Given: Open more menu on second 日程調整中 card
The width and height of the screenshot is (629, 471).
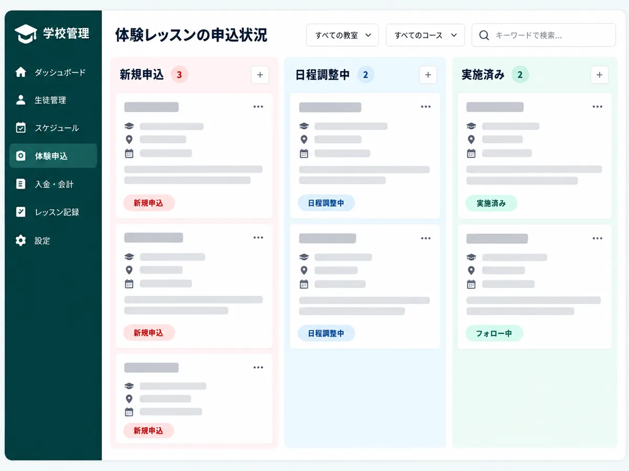Looking at the screenshot, I should coord(426,238).
